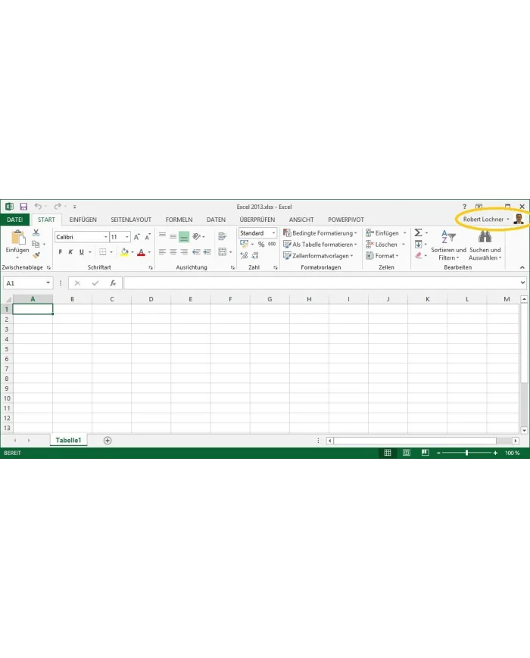Decrease the font size with the smaller A
The width and height of the screenshot is (530, 658).
pyautogui.click(x=148, y=237)
